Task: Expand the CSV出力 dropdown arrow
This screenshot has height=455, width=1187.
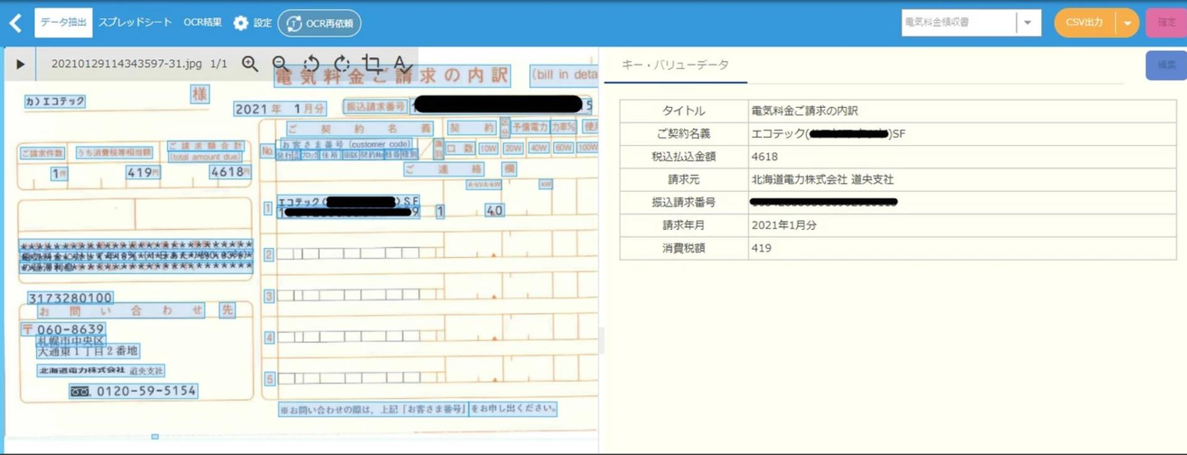Action: [x=1128, y=23]
